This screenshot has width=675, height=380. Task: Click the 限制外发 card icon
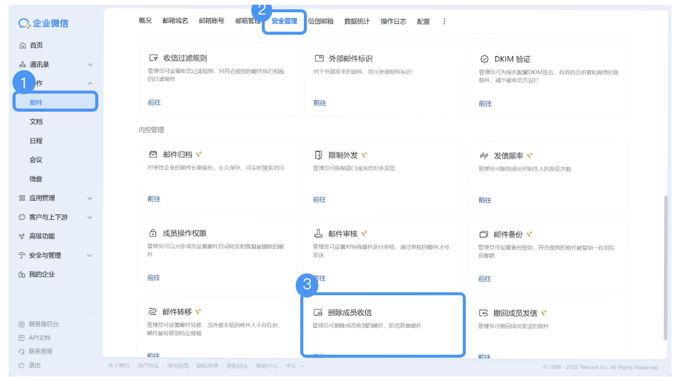tap(319, 155)
